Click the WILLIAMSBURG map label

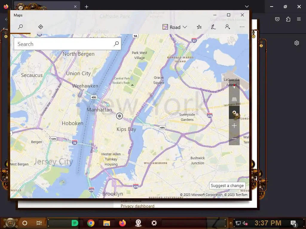coord(155,163)
